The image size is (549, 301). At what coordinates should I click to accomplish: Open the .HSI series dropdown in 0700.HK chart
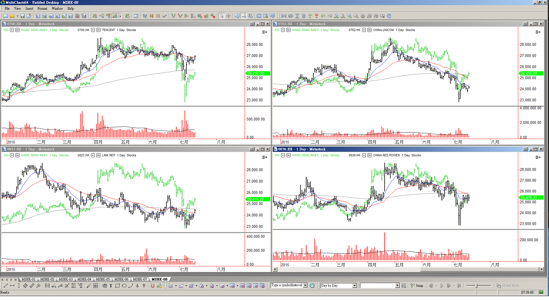12,30
